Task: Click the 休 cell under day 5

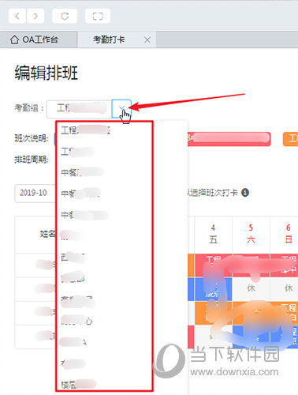Action: pos(251,288)
